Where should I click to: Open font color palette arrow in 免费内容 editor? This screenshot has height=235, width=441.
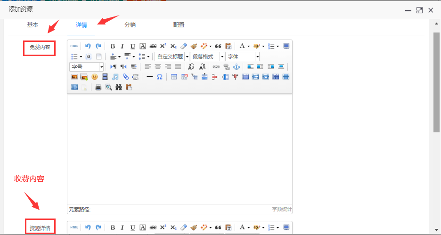pyautogui.click(x=249, y=46)
